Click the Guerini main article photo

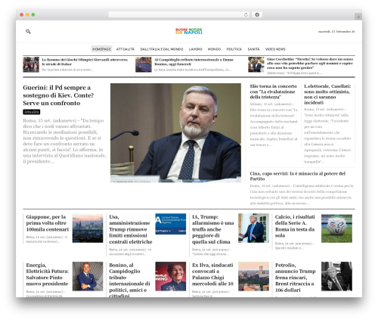click(x=175, y=132)
